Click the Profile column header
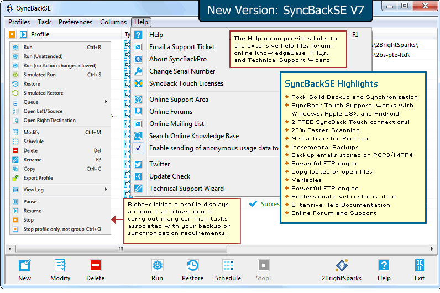The width and height of the screenshot is (440, 293). [x=40, y=34]
